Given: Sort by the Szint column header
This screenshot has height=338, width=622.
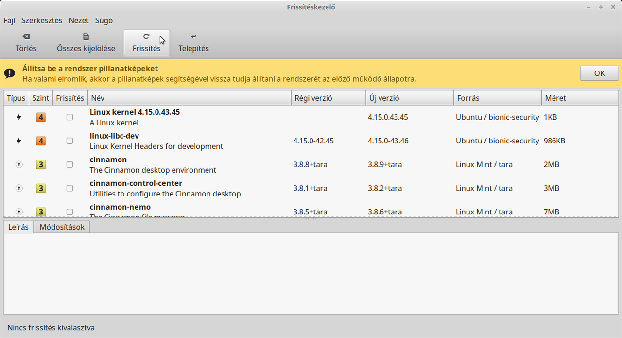Looking at the screenshot, I should coord(41,98).
